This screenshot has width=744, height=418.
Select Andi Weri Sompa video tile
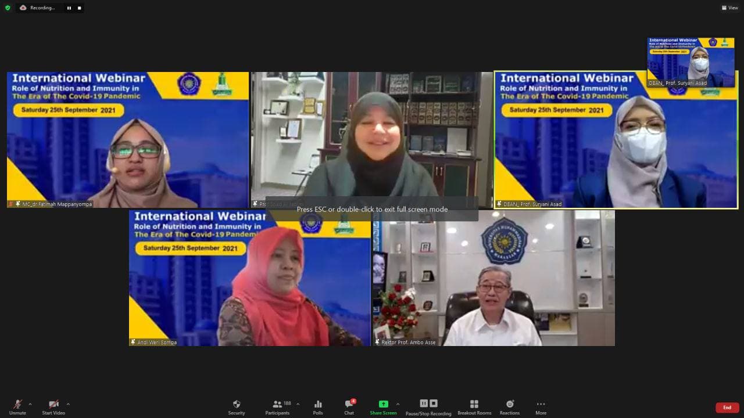[x=250, y=278]
